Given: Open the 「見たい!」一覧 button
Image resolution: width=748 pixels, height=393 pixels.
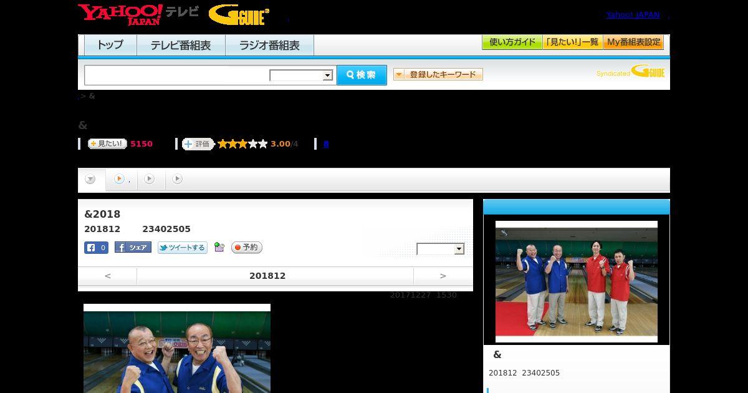Looking at the screenshot, I should (x=572, y=42).
